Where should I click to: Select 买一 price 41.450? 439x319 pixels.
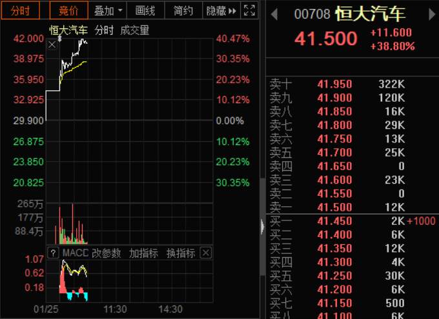[334, 221]
